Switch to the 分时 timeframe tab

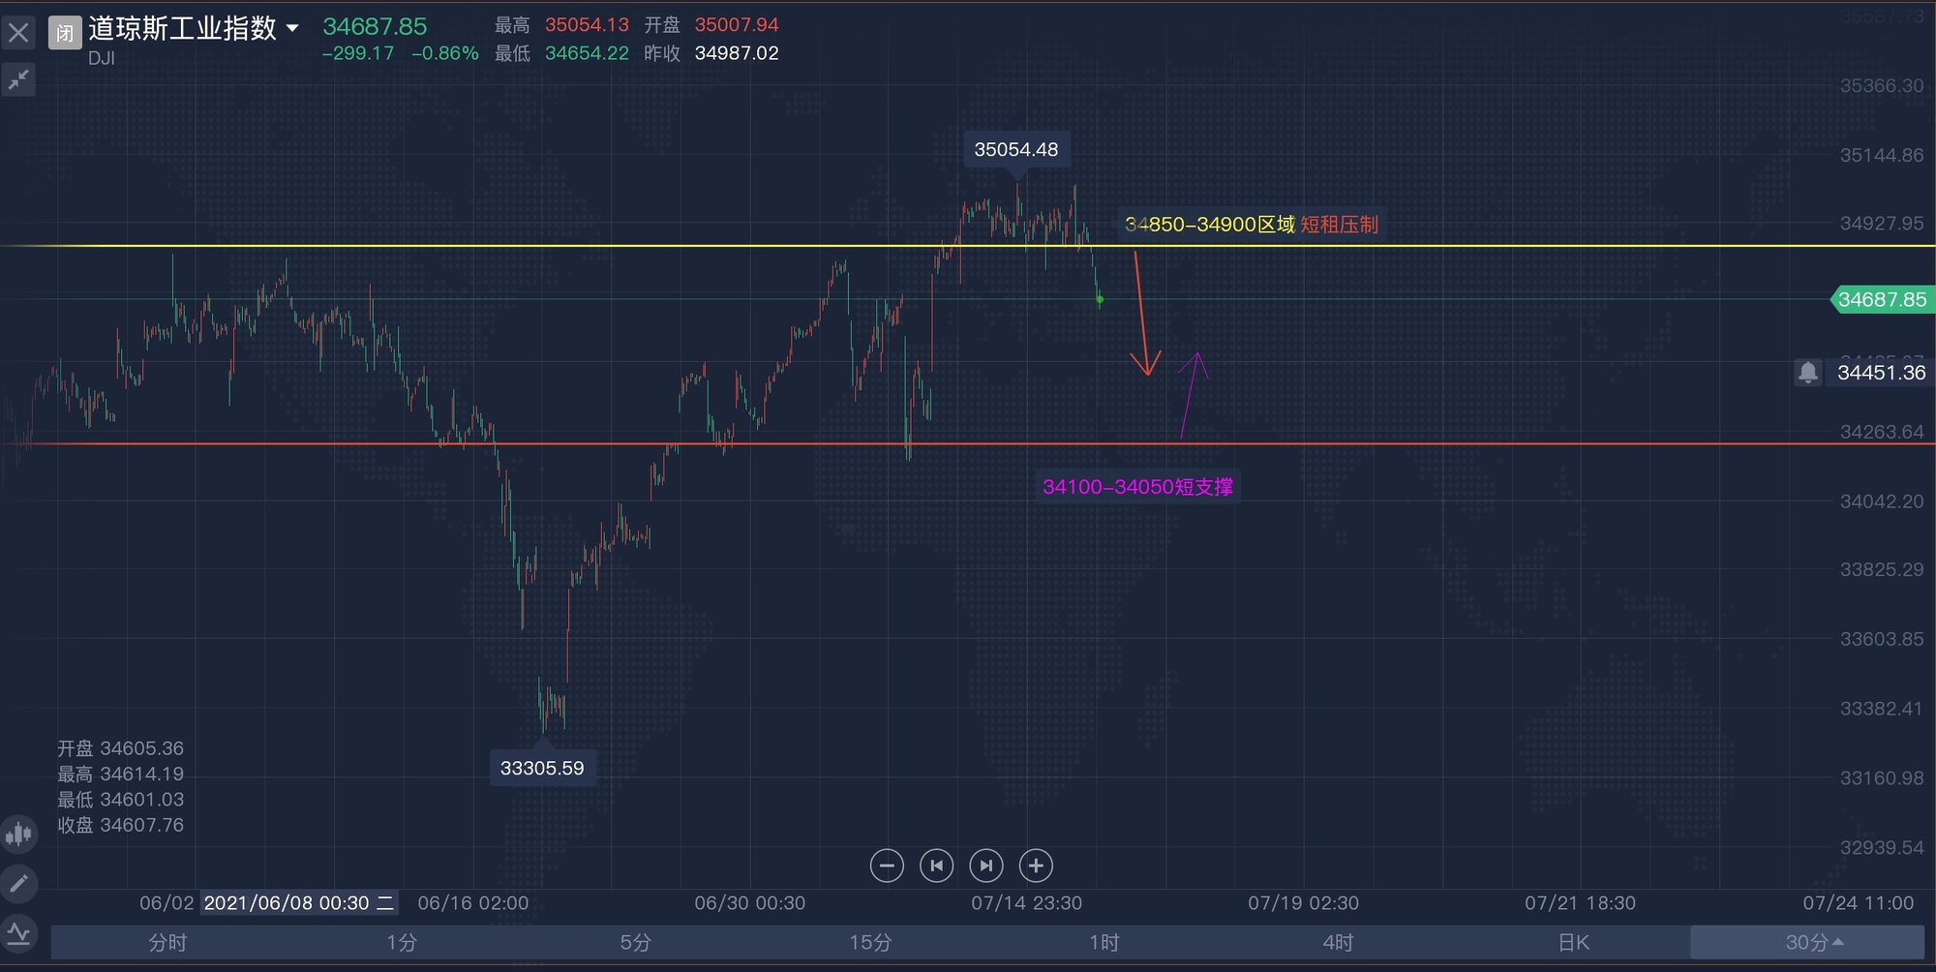pos(167,942)
